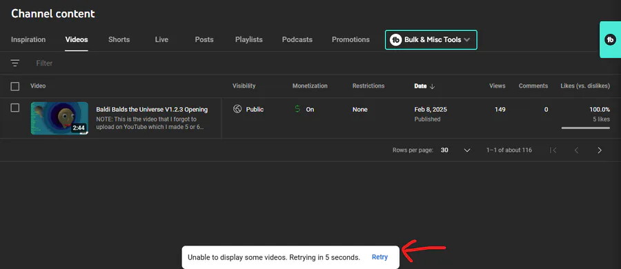This screenshot has height=269, width=621.
Task: Click the Date sort arrow icon
Action: pos(432,86)
